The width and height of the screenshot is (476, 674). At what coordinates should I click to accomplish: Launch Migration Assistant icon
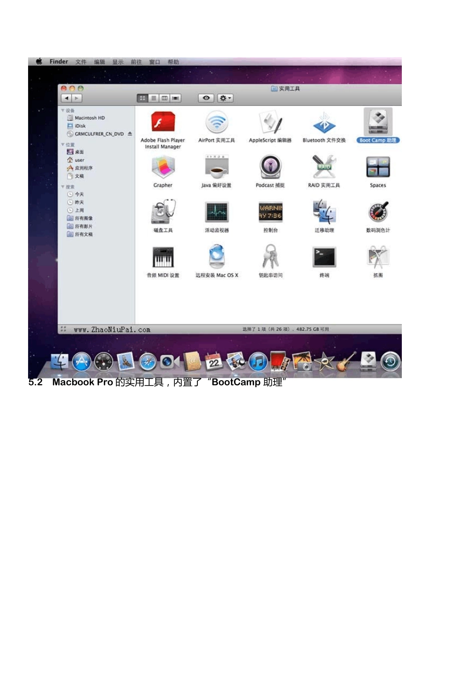pyautogui.click(x=324, y=212)
